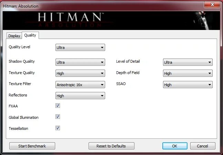Toggle the Tessellation checkbox
This screenshot has height=155, width=223.
(58, 128)
